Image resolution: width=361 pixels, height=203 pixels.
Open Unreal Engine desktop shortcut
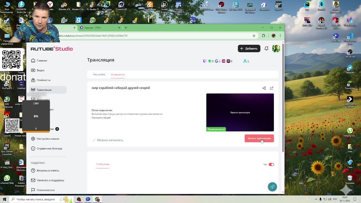164,7
